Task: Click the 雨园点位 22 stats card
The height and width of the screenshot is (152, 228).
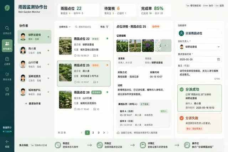Action: click(x=79, y=10)
